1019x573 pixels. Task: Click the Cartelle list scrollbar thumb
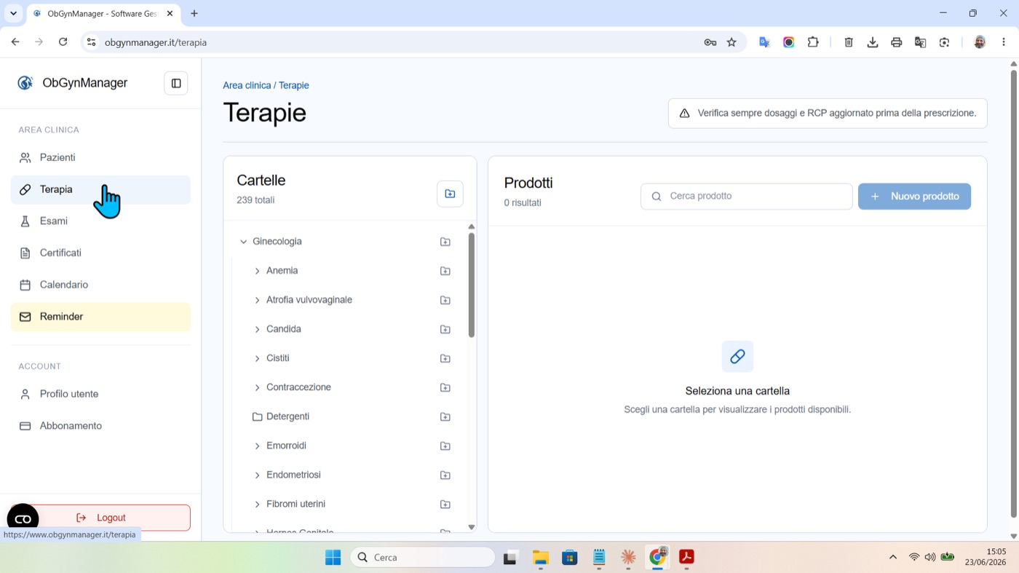click(x=471, y=285)
